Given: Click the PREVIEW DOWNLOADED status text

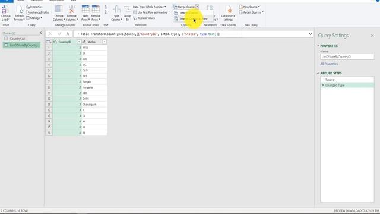Looking at the screenshot, I should [x=356, y=211].
